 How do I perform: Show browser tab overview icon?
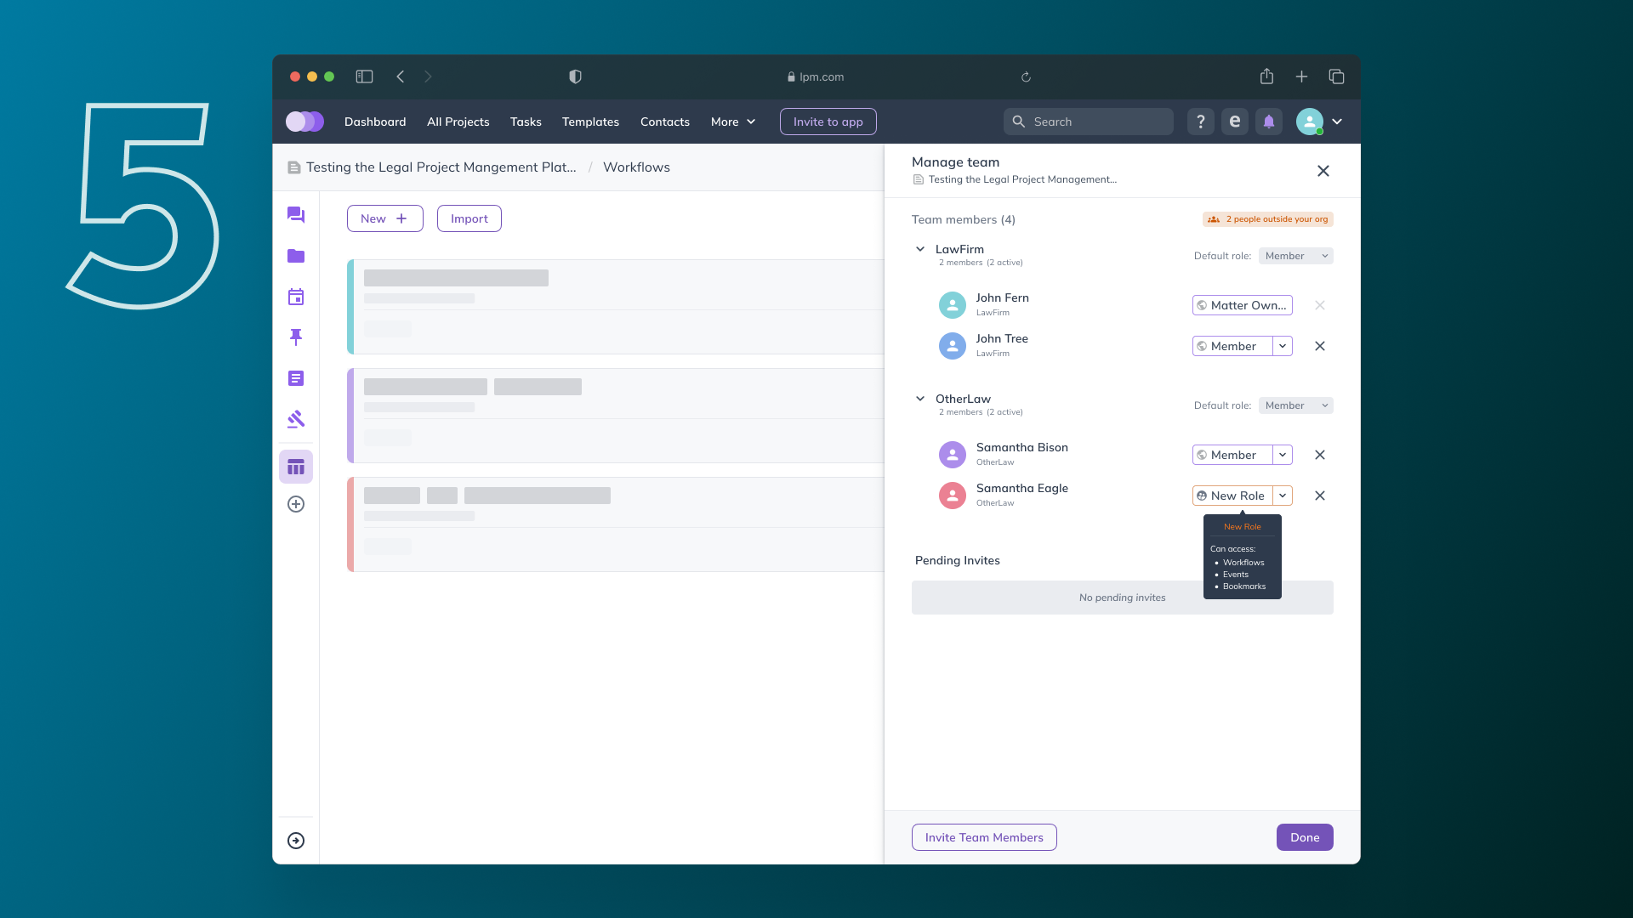[x=1336, y=76]
